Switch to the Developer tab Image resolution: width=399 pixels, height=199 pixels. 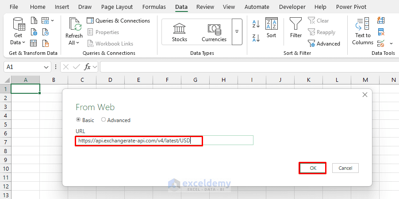coord(292,7)
